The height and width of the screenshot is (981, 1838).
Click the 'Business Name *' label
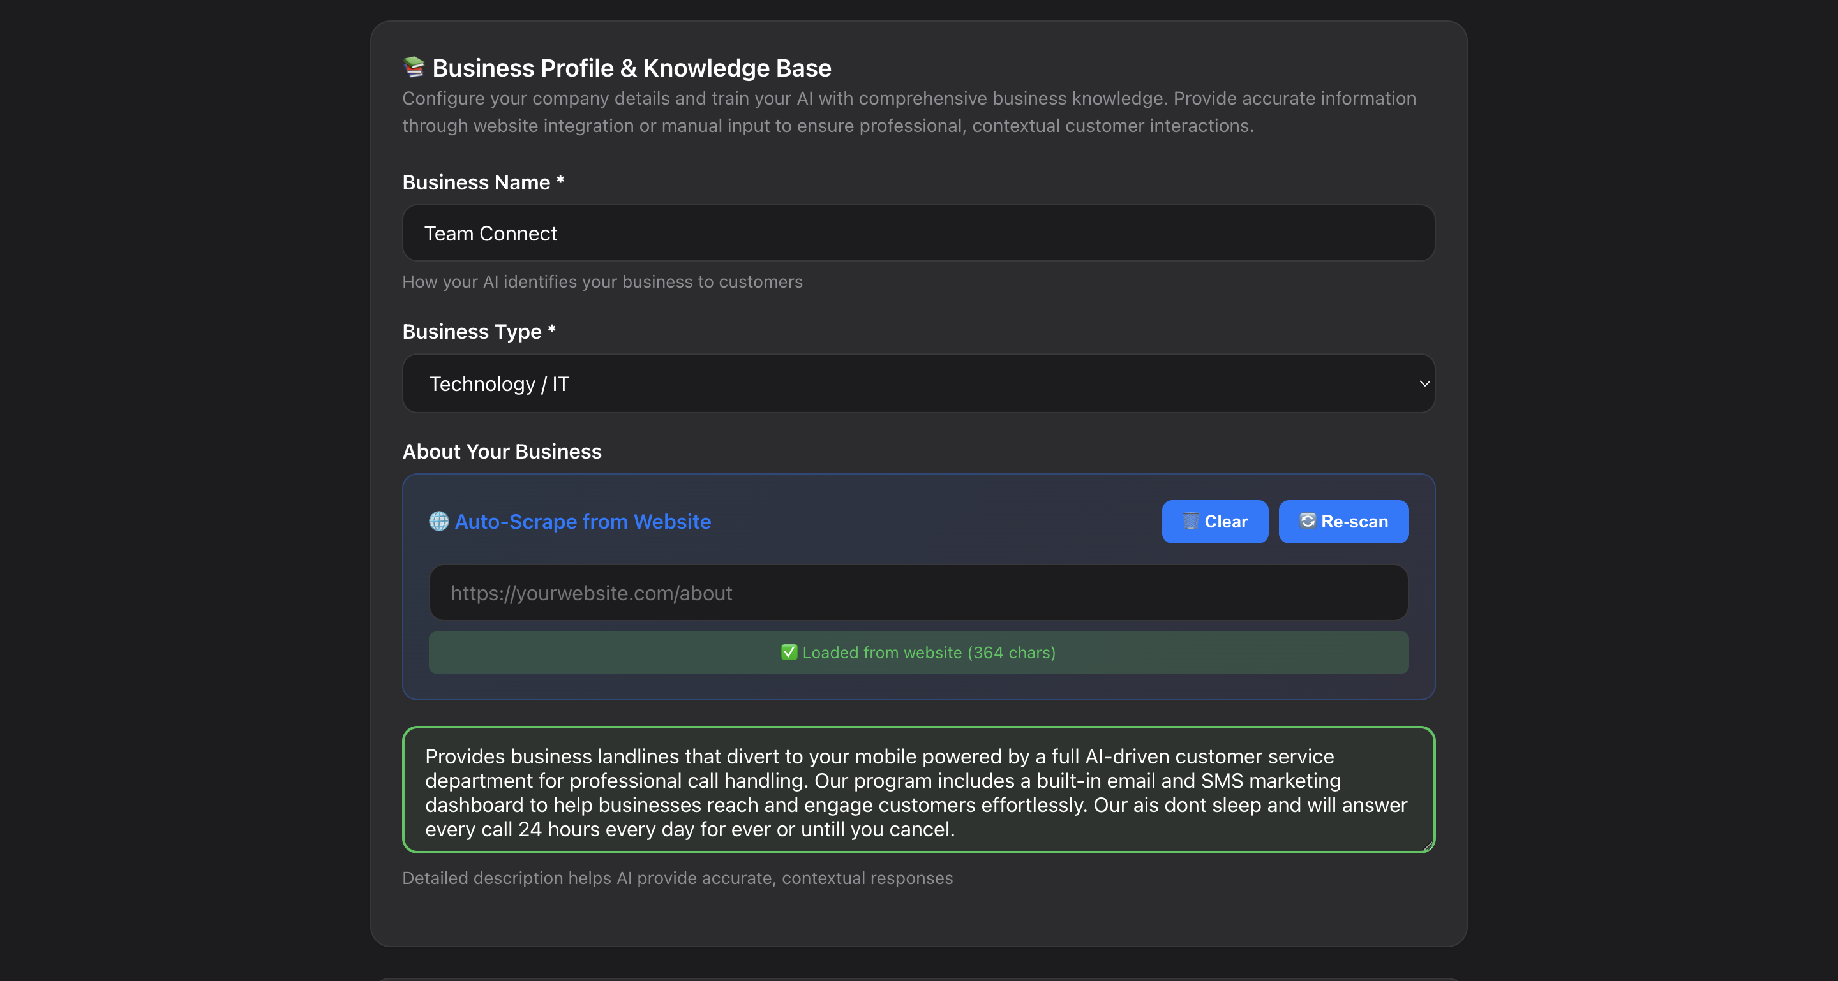(x=483, y=182)
